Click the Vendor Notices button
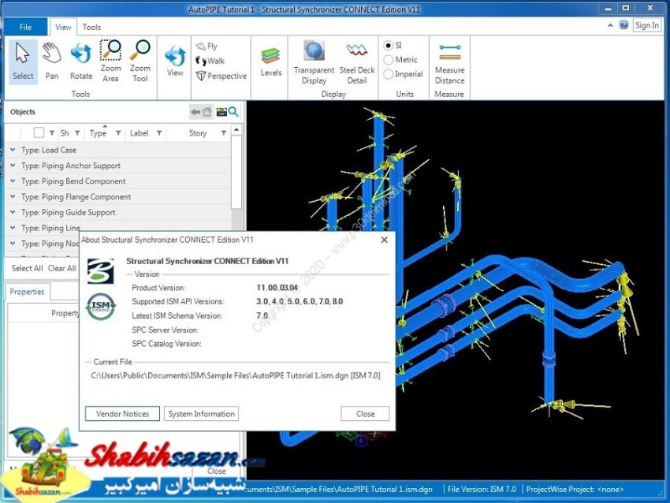 coord(122,414)
